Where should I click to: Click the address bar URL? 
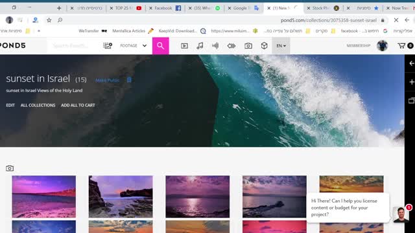[x=329, y=20]
